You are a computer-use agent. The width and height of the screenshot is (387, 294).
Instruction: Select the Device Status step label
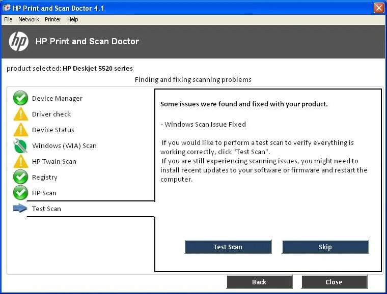pos(53,130)
